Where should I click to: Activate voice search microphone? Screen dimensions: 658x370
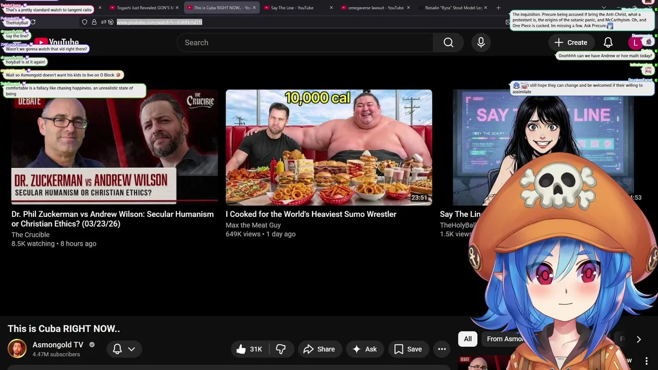481,43
